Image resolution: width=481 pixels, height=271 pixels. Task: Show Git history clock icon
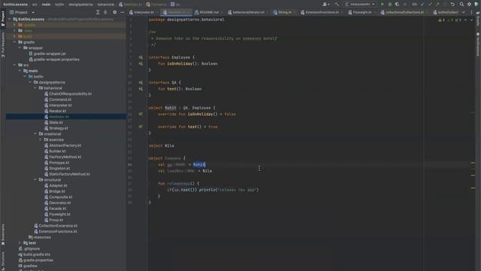coord(445,5)
